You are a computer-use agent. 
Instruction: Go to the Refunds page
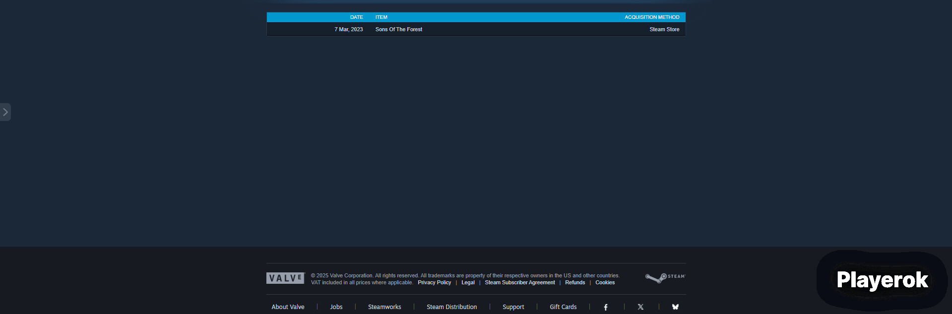575,283
